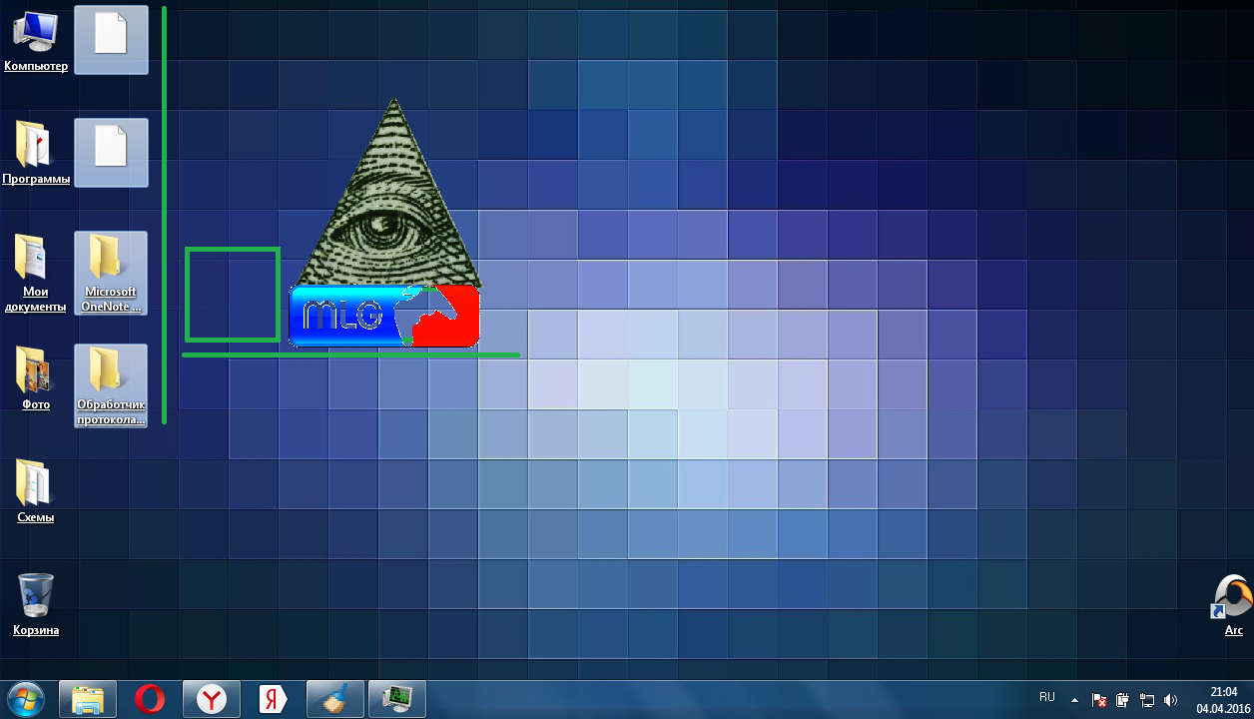Show hidden tray icons
The height and width of the screenshot is (719, 1254).
[x=1075, y=700]
